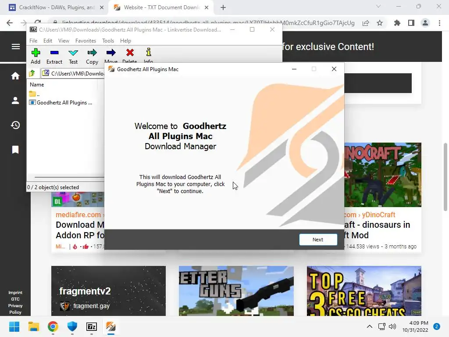Image resolution: width=449 pixels, height=337 pixels.
Task: Click the Move arrow in 7-Zip
Action: (111, 53)
